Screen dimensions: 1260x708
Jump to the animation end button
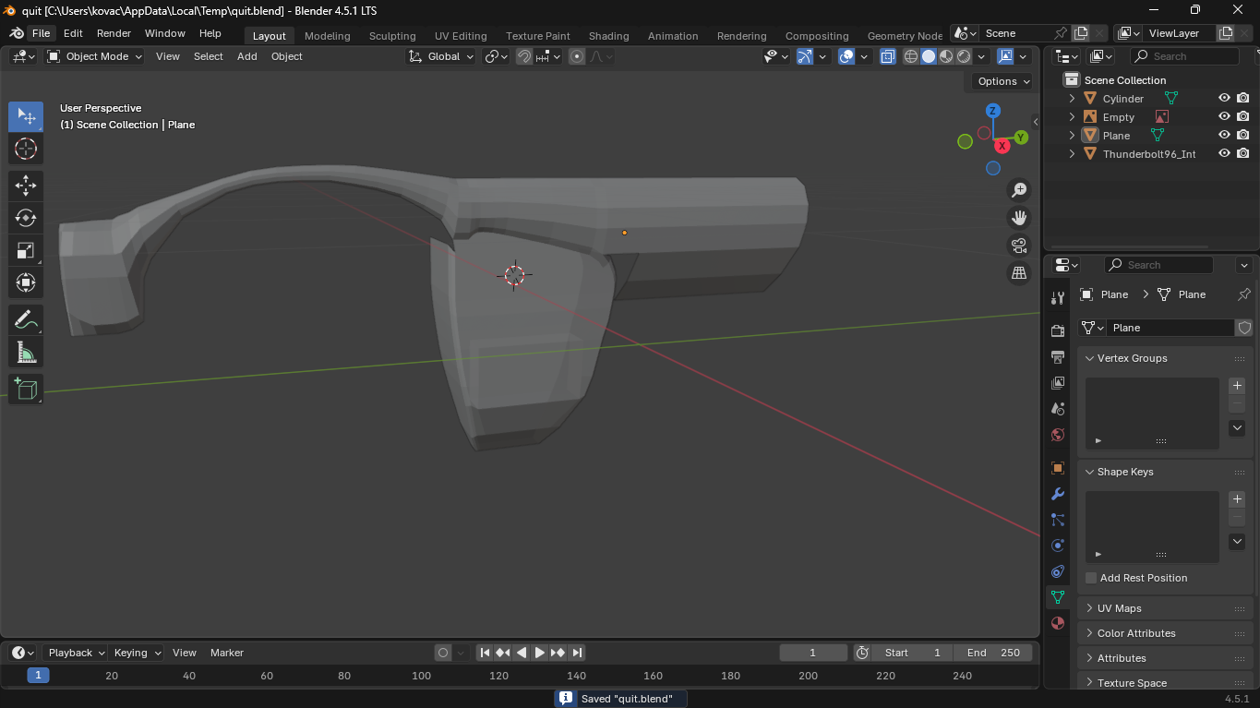(x=576, y=653)
